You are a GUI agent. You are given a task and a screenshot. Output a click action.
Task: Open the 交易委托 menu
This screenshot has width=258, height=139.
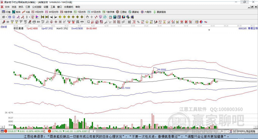click(69, 7)
